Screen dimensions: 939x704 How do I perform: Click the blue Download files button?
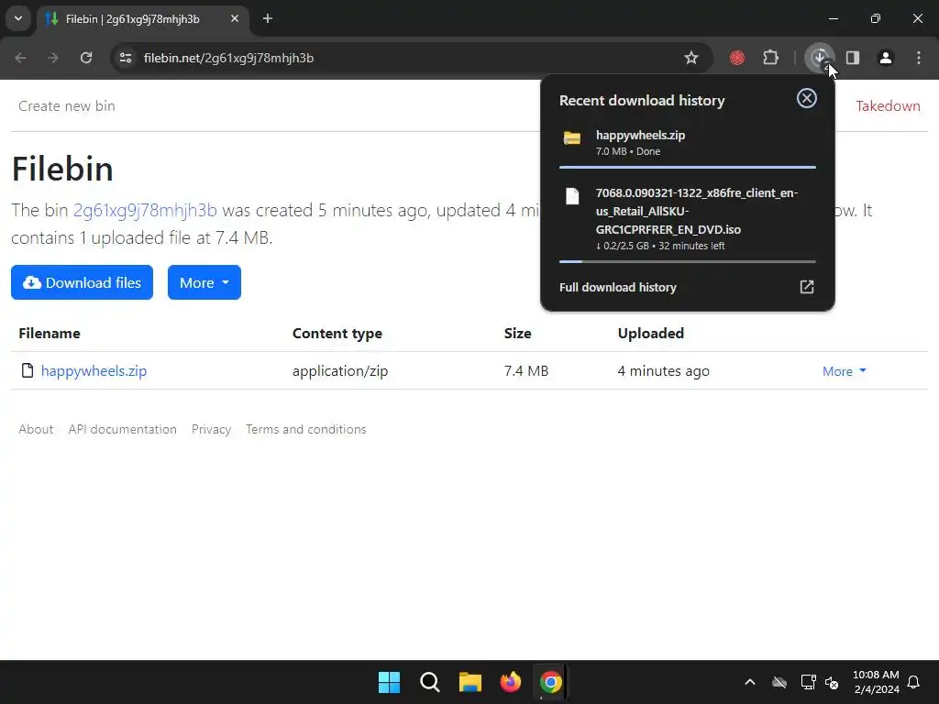[82, 282]
